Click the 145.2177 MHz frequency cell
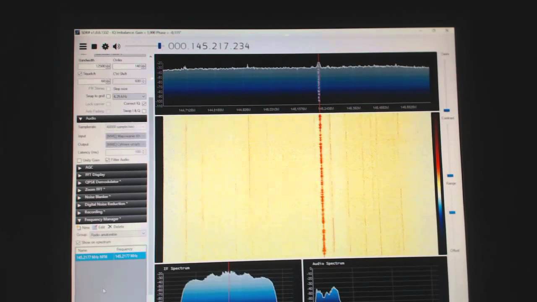The image size is (537, 302). point(130,256)
